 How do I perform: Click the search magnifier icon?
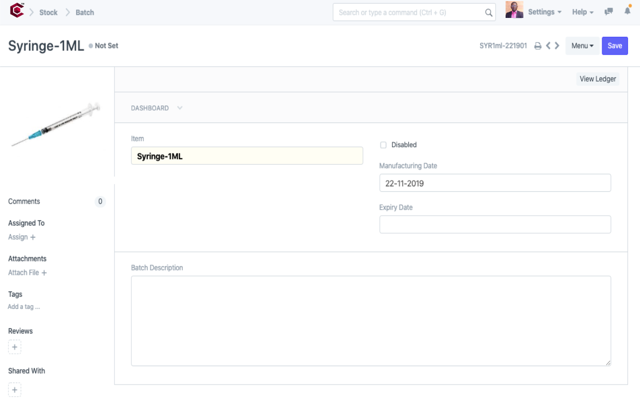[x=489, y=12]
